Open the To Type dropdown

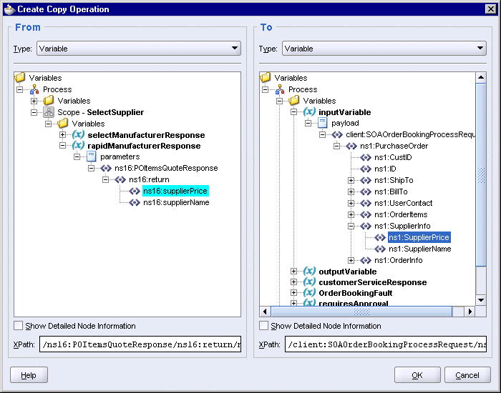(384, 49)
